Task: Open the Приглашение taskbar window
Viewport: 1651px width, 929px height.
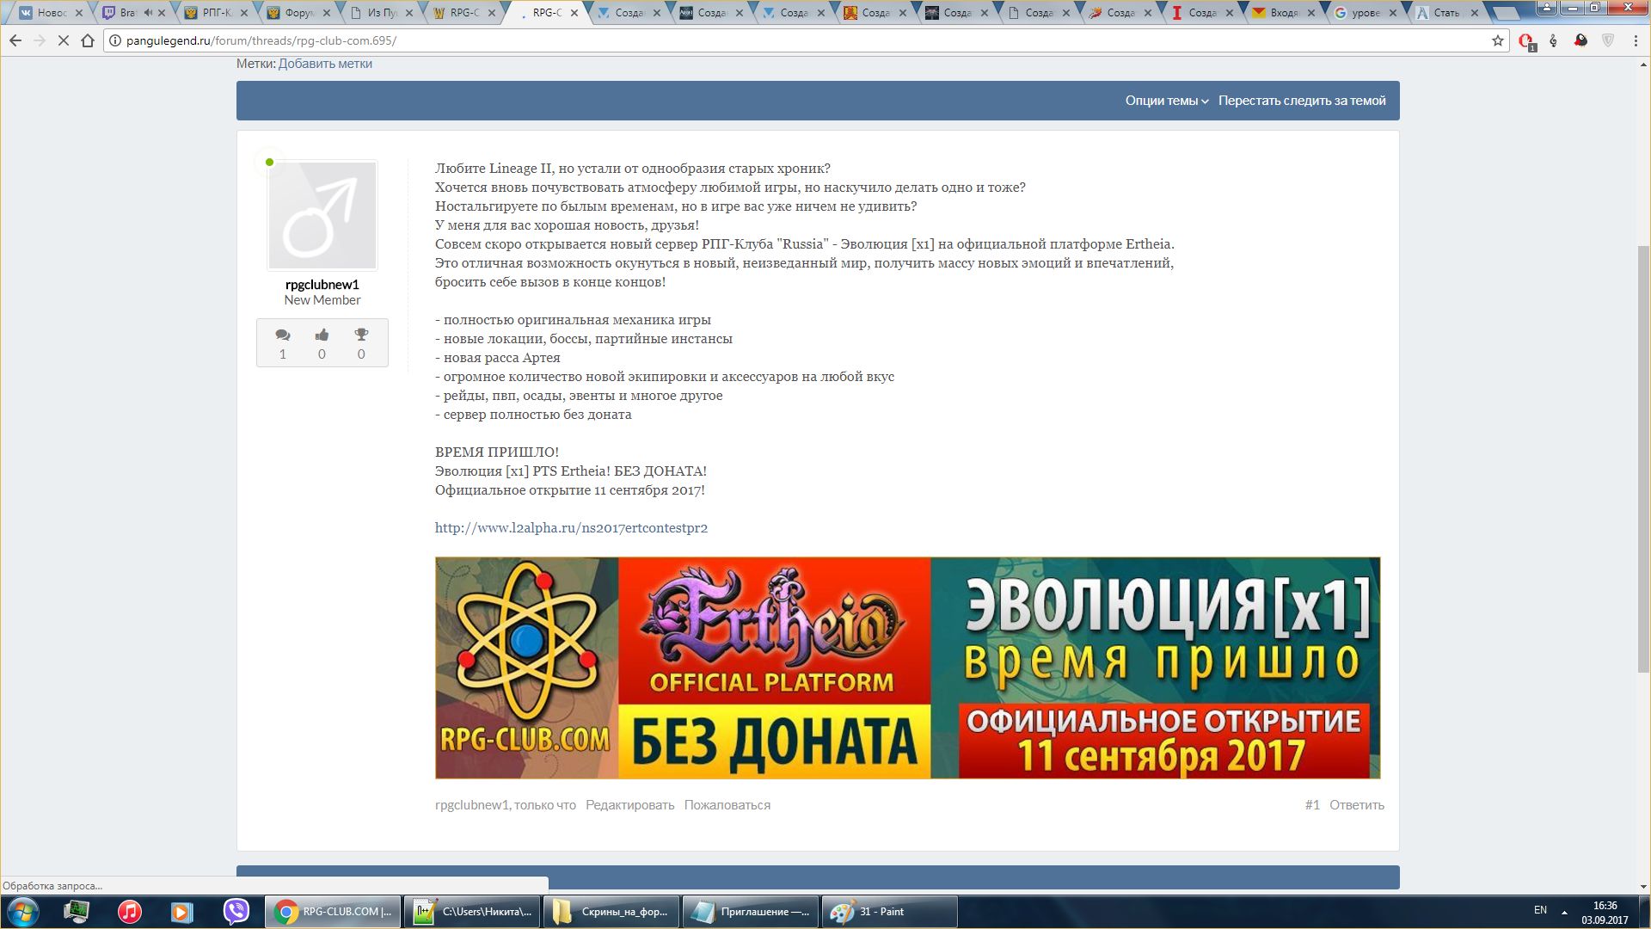Action: tap(751, 912)
